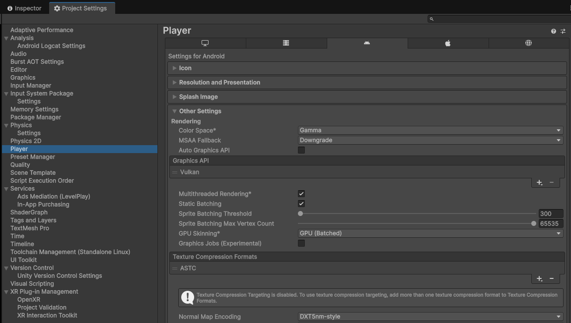Select the Apple iOS platform tab
The height and width of the screenshot is (323, 571).
[x=448, y=43]
